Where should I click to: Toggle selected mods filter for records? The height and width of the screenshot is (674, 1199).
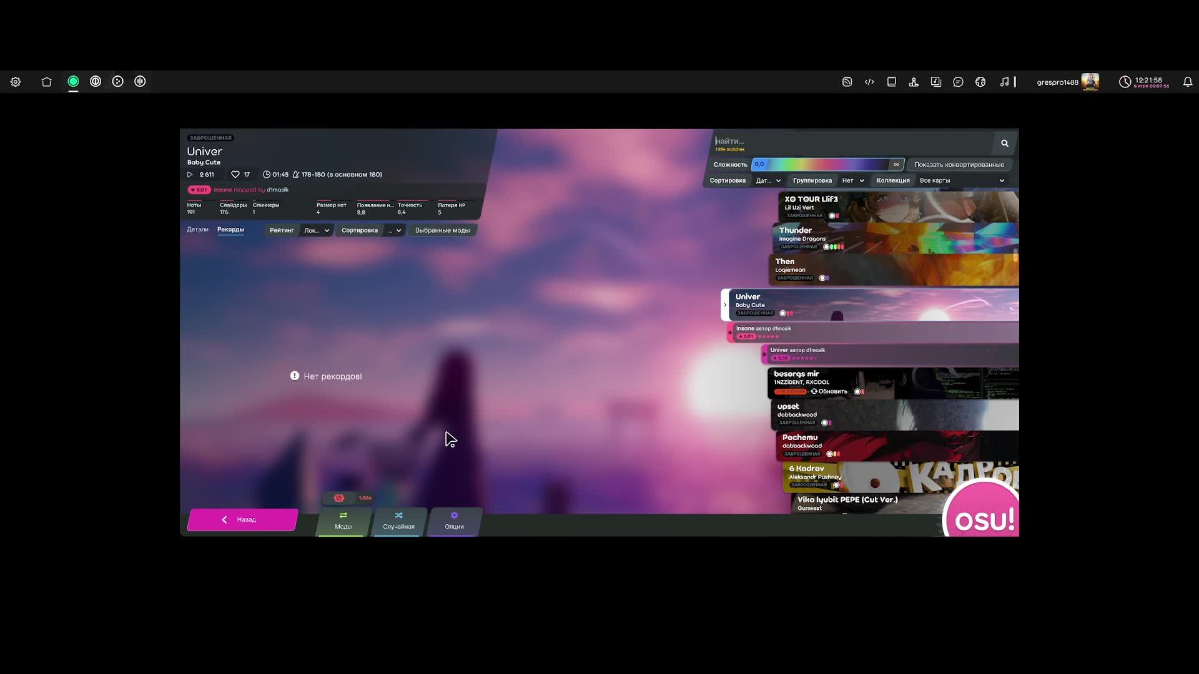(x=442, y=230)
